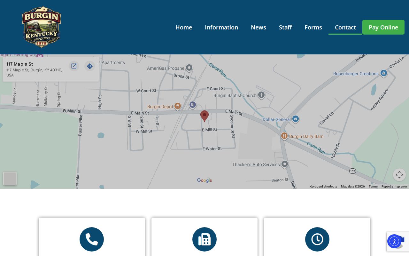Image resolution: width=409 pixels, height=256 pixels.
Task: Click the Burgin Kentucky logo
Action: (41, 27)
